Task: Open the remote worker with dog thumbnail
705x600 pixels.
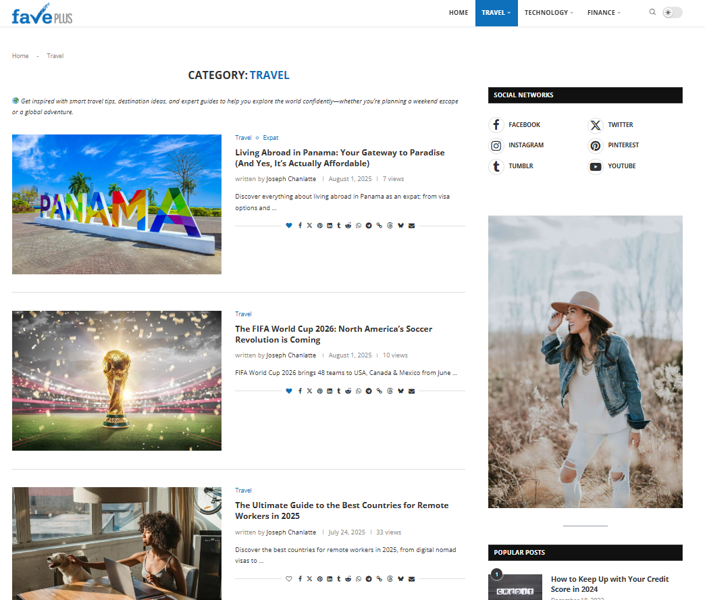Action: click(x=117, y=543)
